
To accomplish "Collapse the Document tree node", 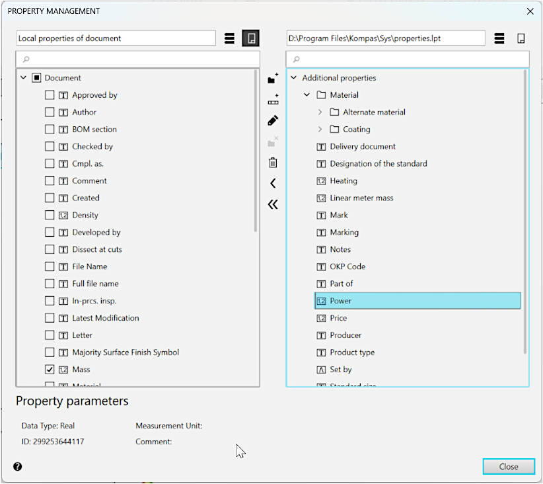I will click(23, 78).
